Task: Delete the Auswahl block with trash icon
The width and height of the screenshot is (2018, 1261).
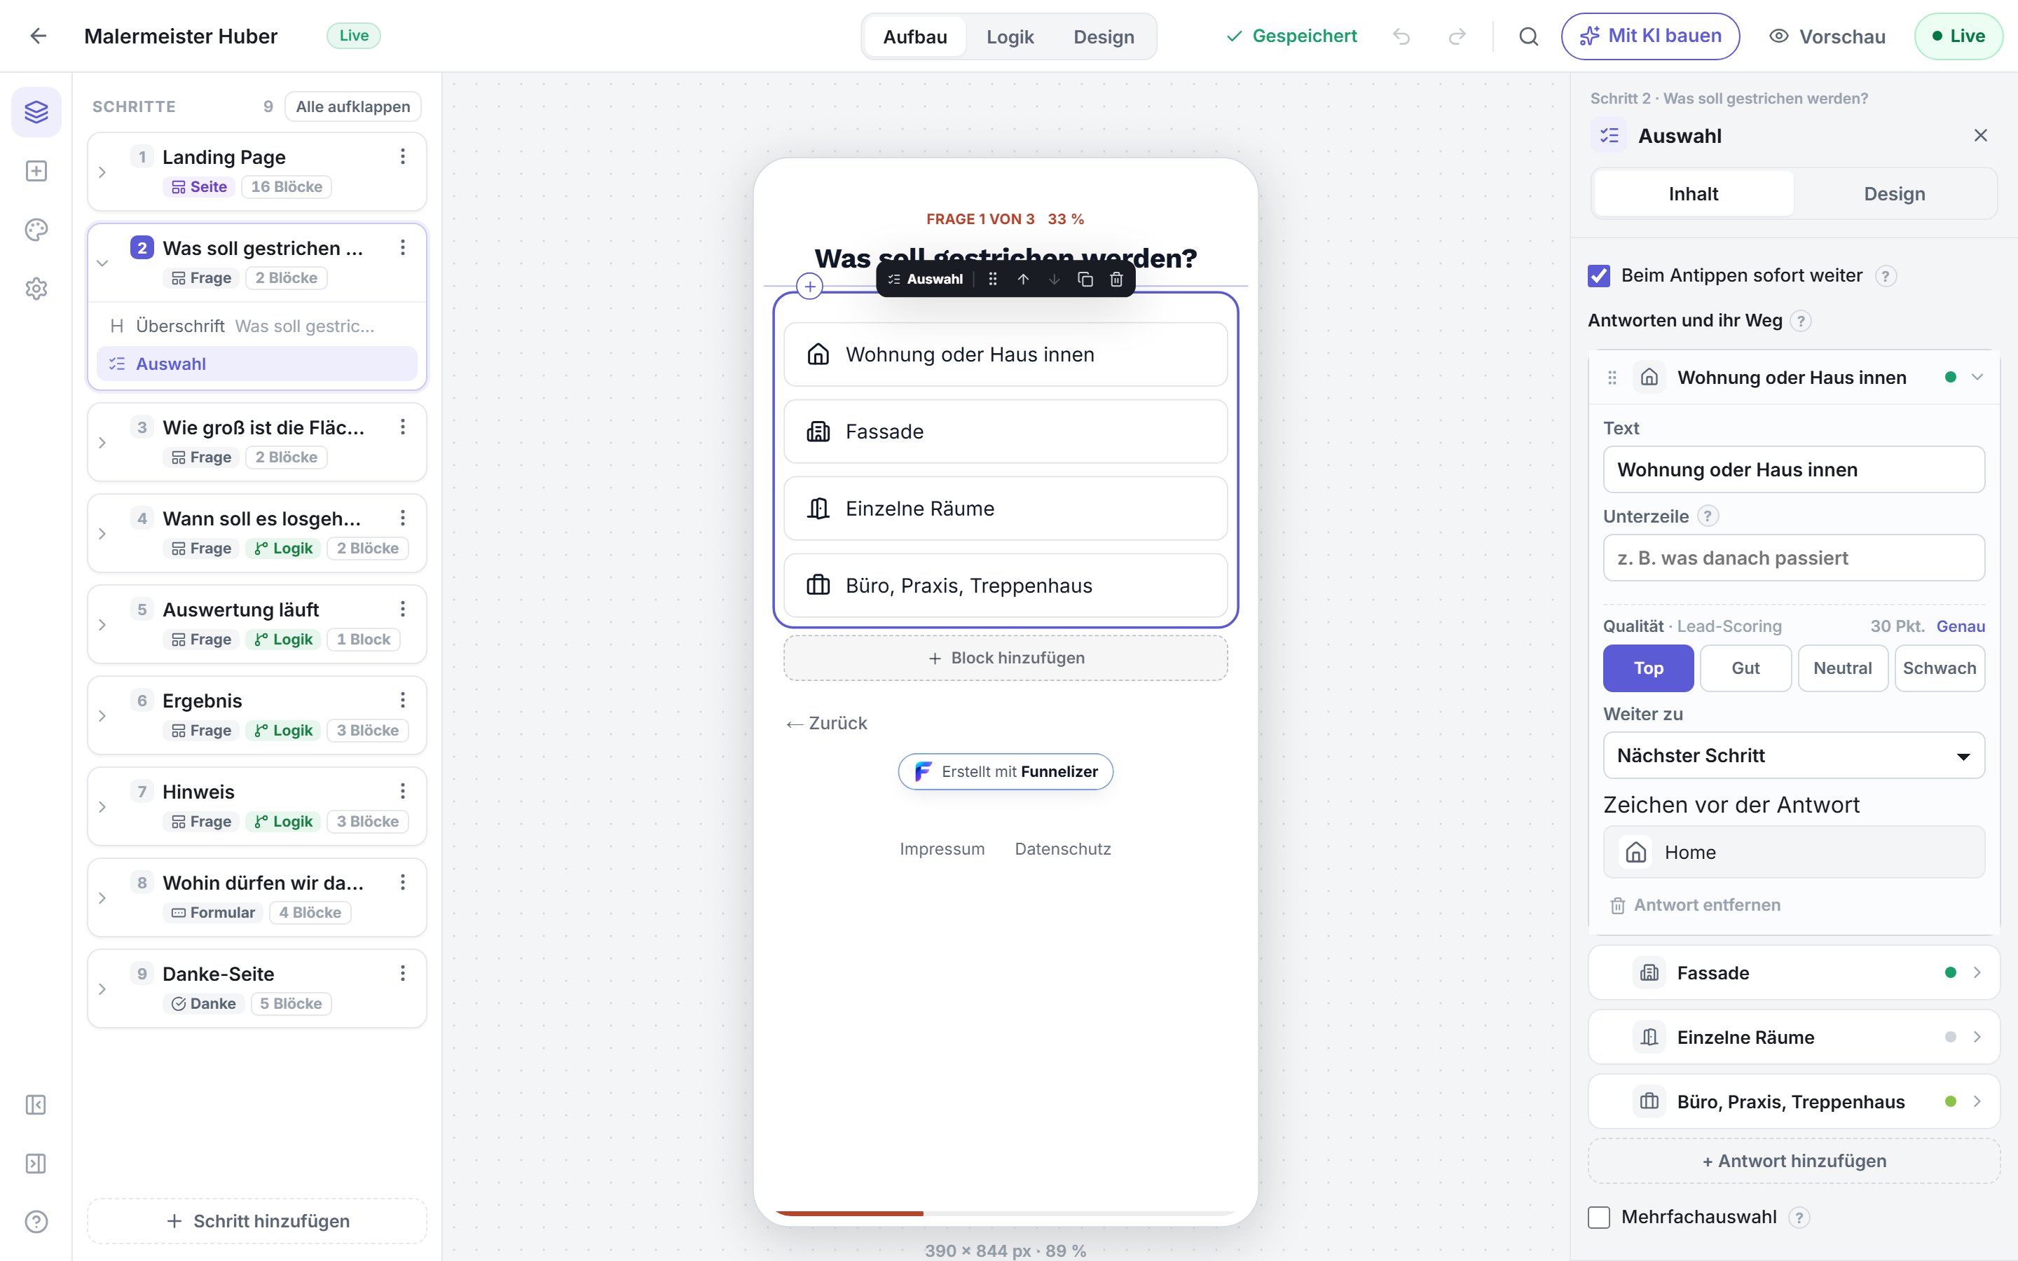Action: pos(1116,280)
